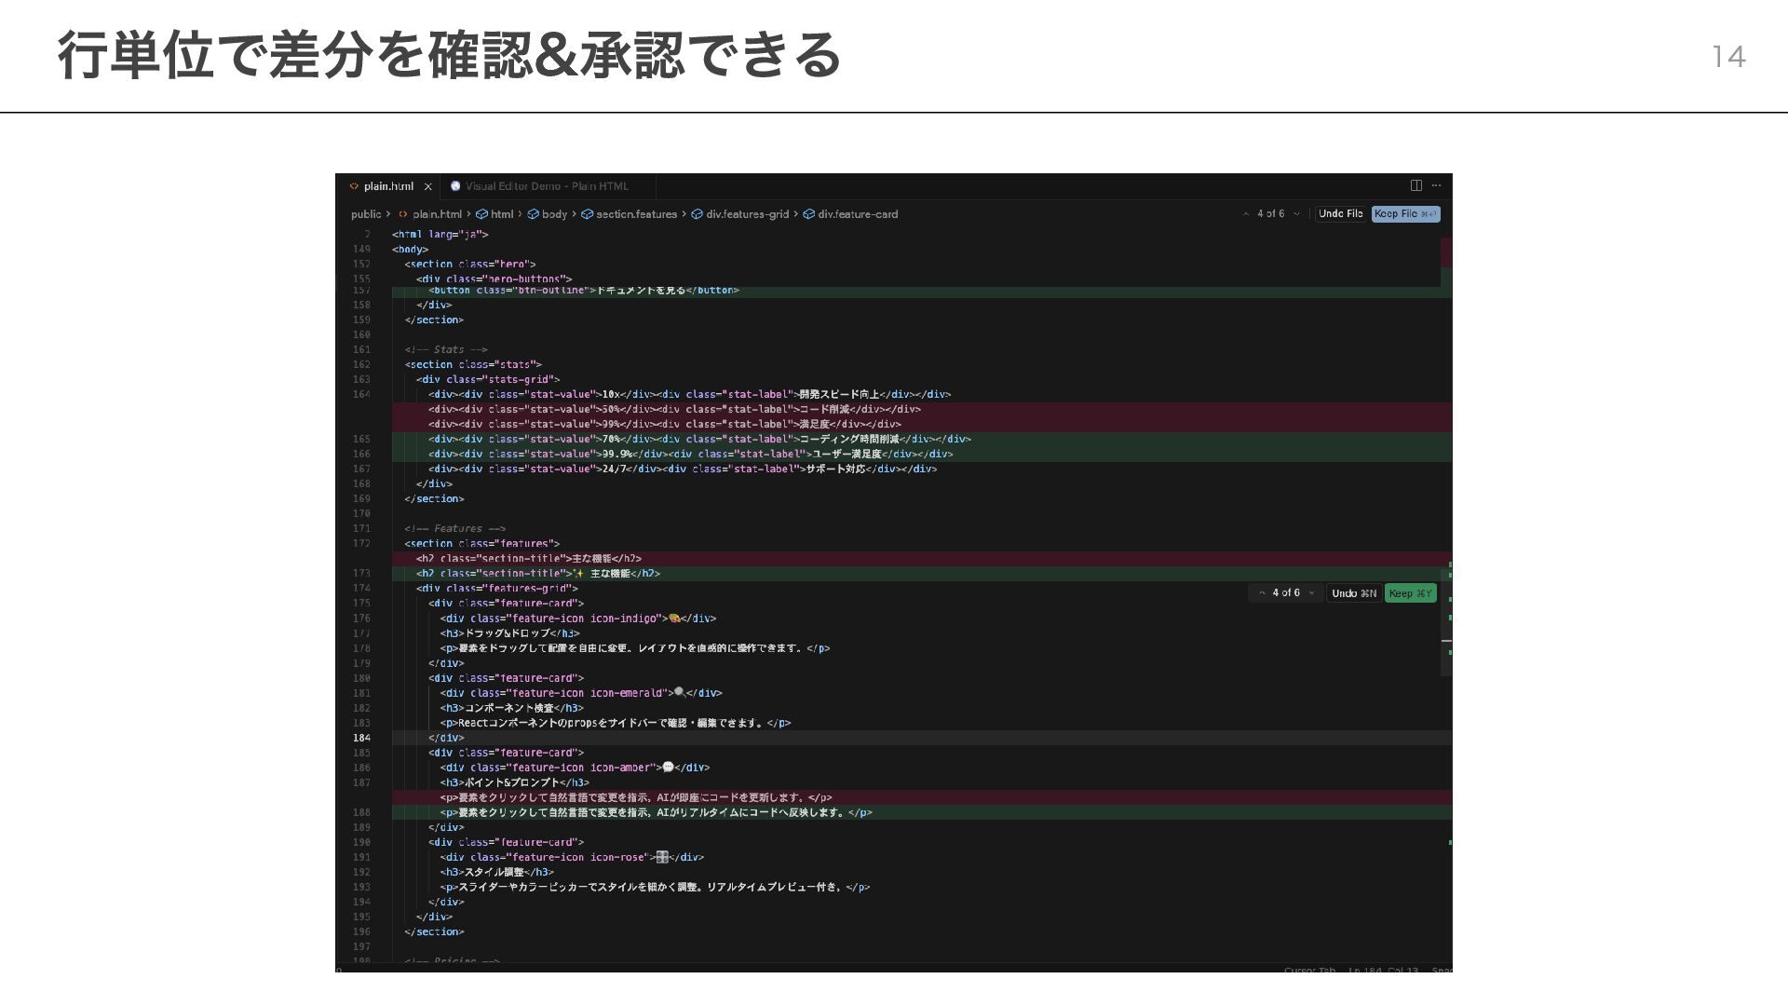The width and height of the screenshot is (1788, 1006).
Task: Expand div.features-grid breadcrumb
Action: (x=747, y=214)
